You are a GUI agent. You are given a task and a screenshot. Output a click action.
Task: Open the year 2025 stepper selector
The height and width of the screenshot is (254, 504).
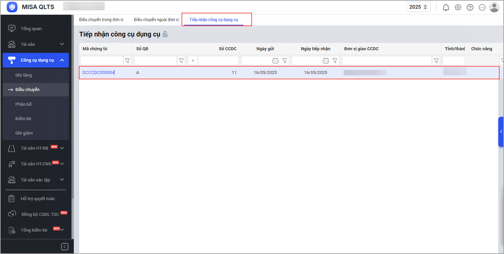coord(418,7)
